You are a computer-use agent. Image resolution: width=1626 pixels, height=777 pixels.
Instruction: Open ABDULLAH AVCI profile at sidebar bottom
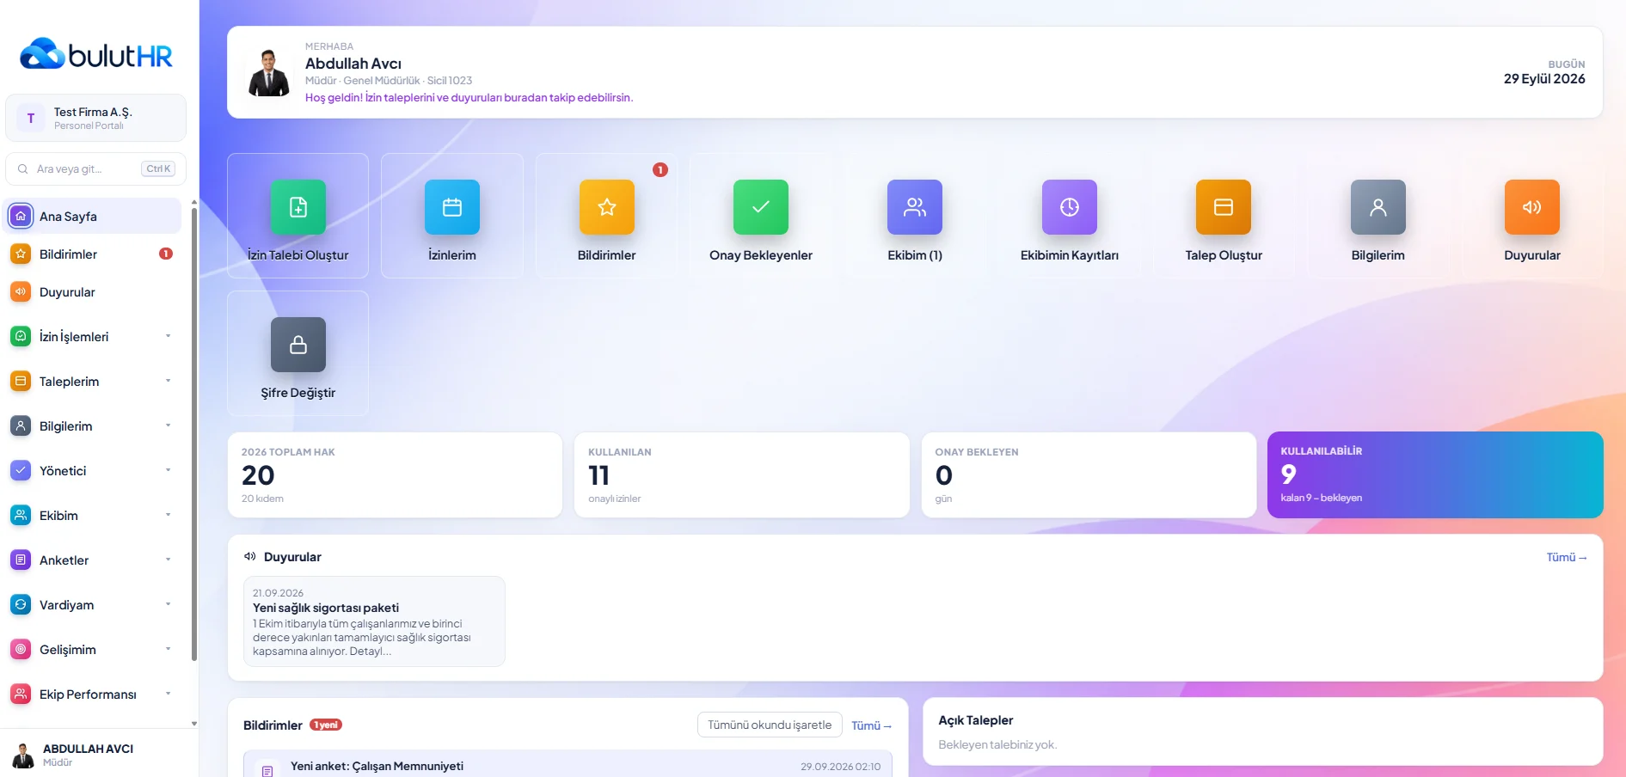(98, 755)
